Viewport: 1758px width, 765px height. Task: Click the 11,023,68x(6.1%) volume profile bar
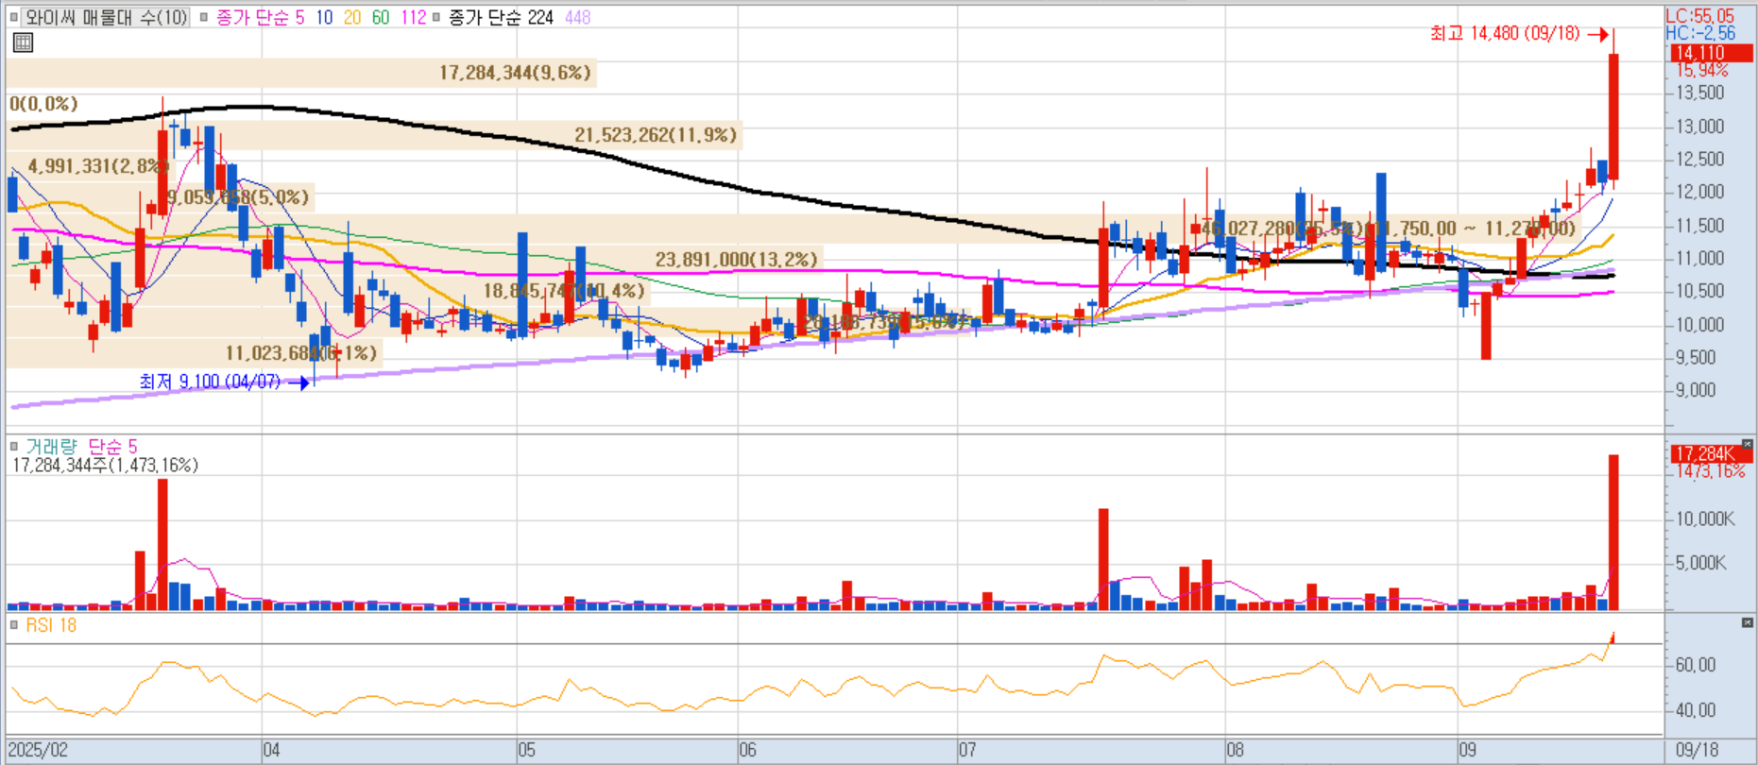194,352
